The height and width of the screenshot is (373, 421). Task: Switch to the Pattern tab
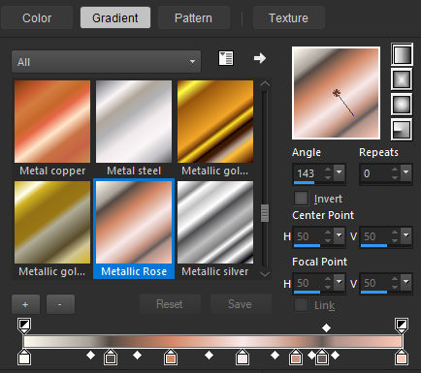pyautogui.click(x=193, y=18)
